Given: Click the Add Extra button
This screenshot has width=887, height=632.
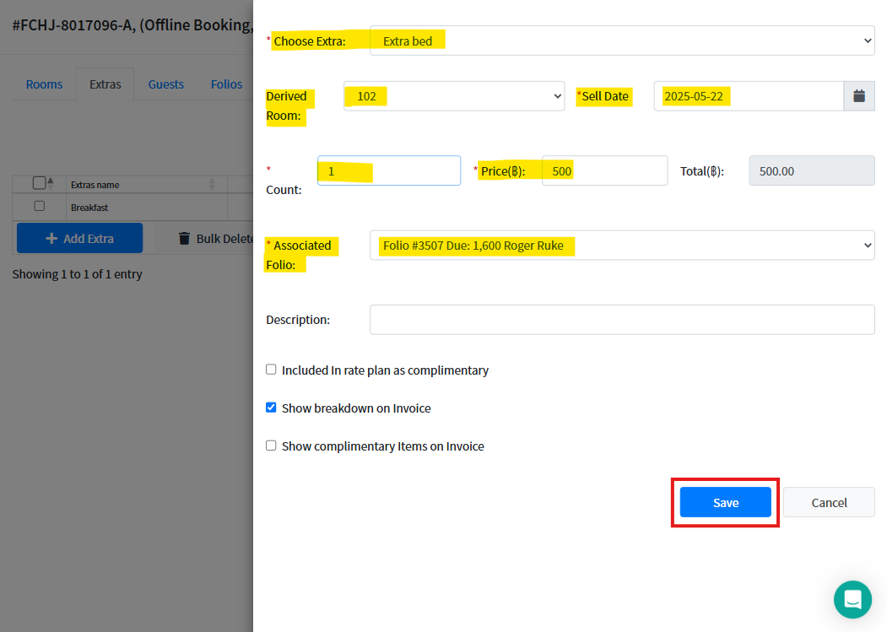Looking at the screenshot, I should [x=79, y=239].
